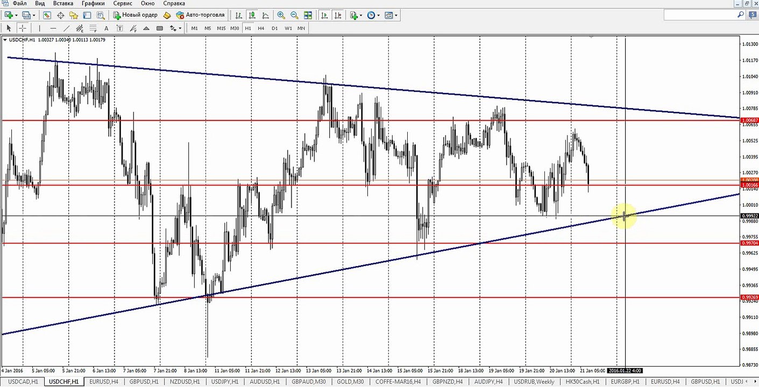759x387 pixels.
Task: Expand the Profiles dropdown arrow
Action: 33,15
